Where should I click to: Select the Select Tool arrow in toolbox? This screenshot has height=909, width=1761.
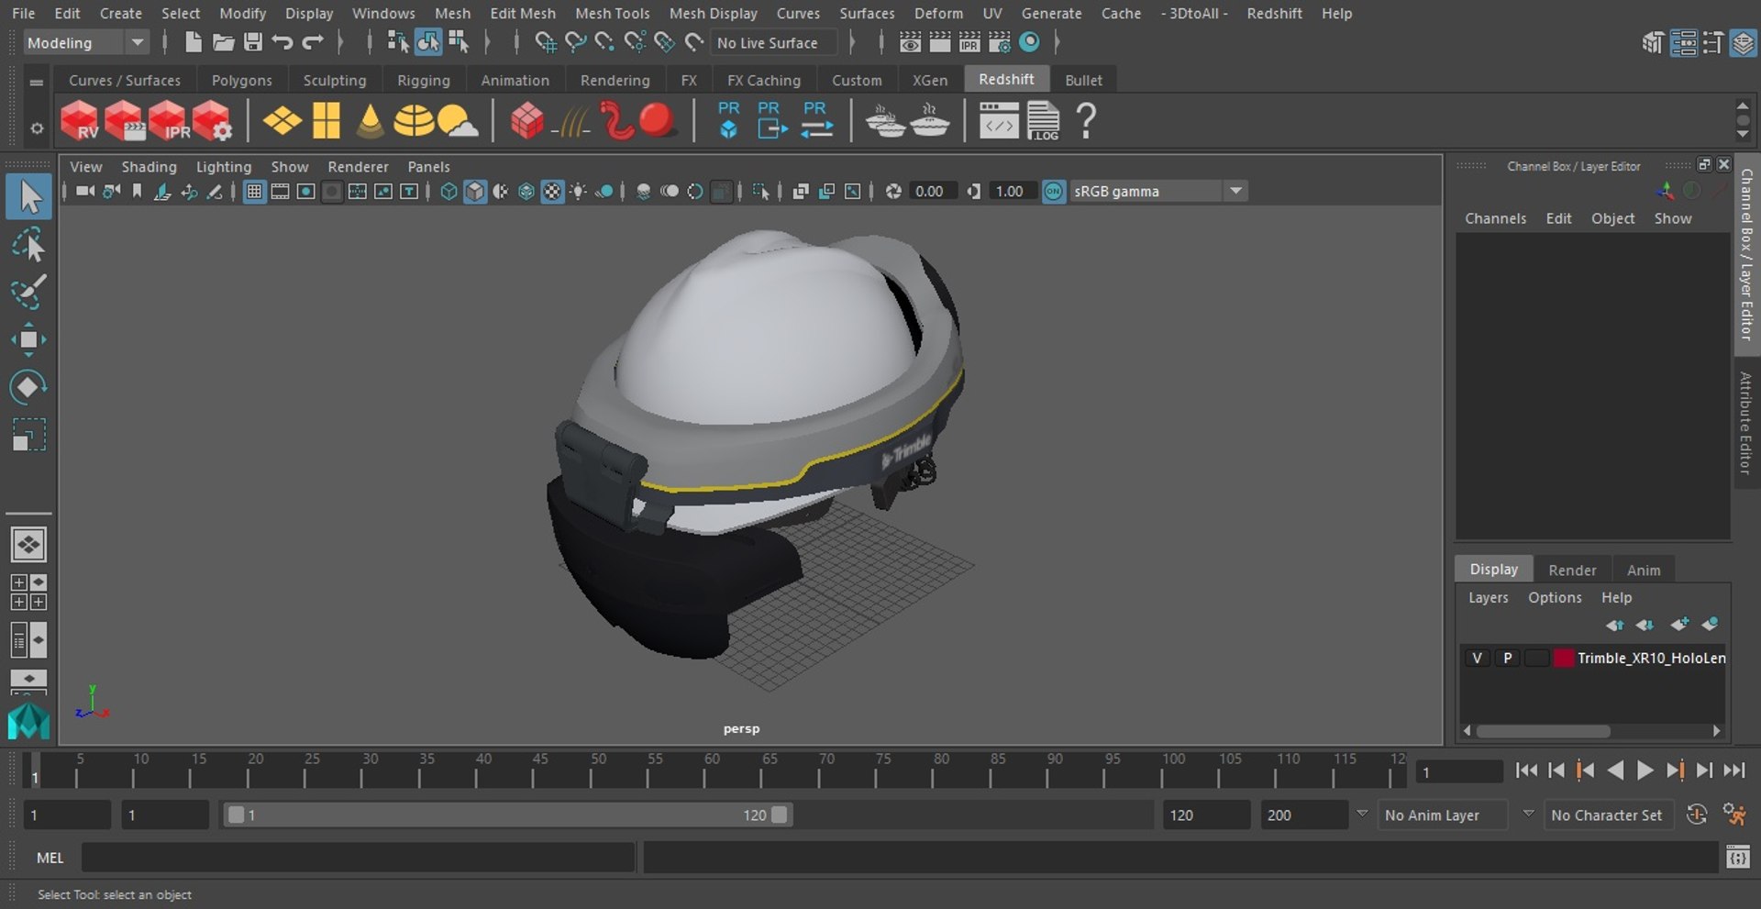click(x=28, y=196)
